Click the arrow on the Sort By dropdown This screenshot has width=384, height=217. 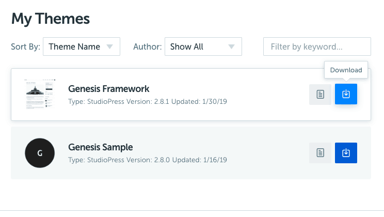click(x=109, y=47)
